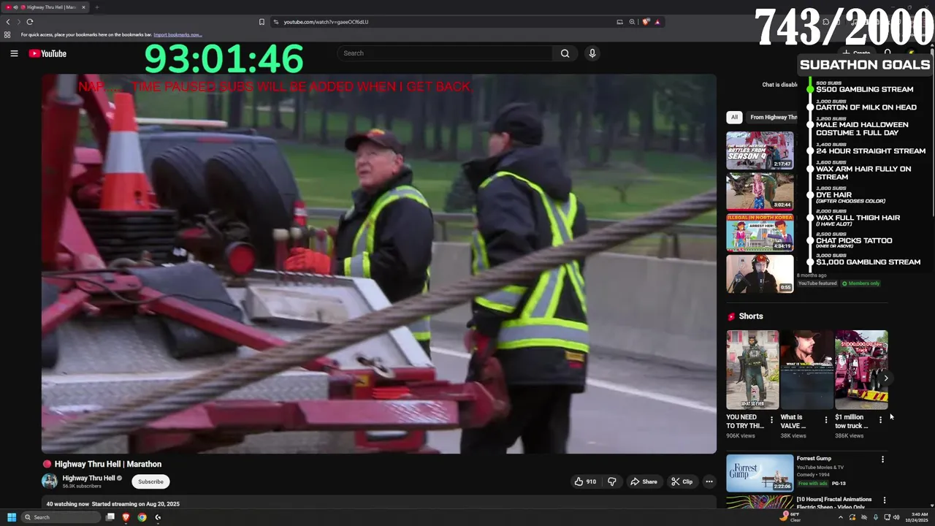This screenshot has width=935, height=526.
Task: Open options menu for Forrest Gump
Action: pos(882,460)
